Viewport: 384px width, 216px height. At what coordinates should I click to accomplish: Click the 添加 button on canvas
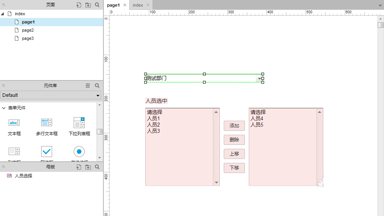[234, 126]
